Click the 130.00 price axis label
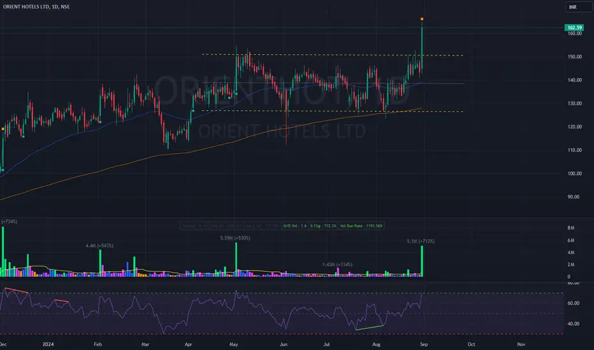Screen dimensions: 594x350 574,103
